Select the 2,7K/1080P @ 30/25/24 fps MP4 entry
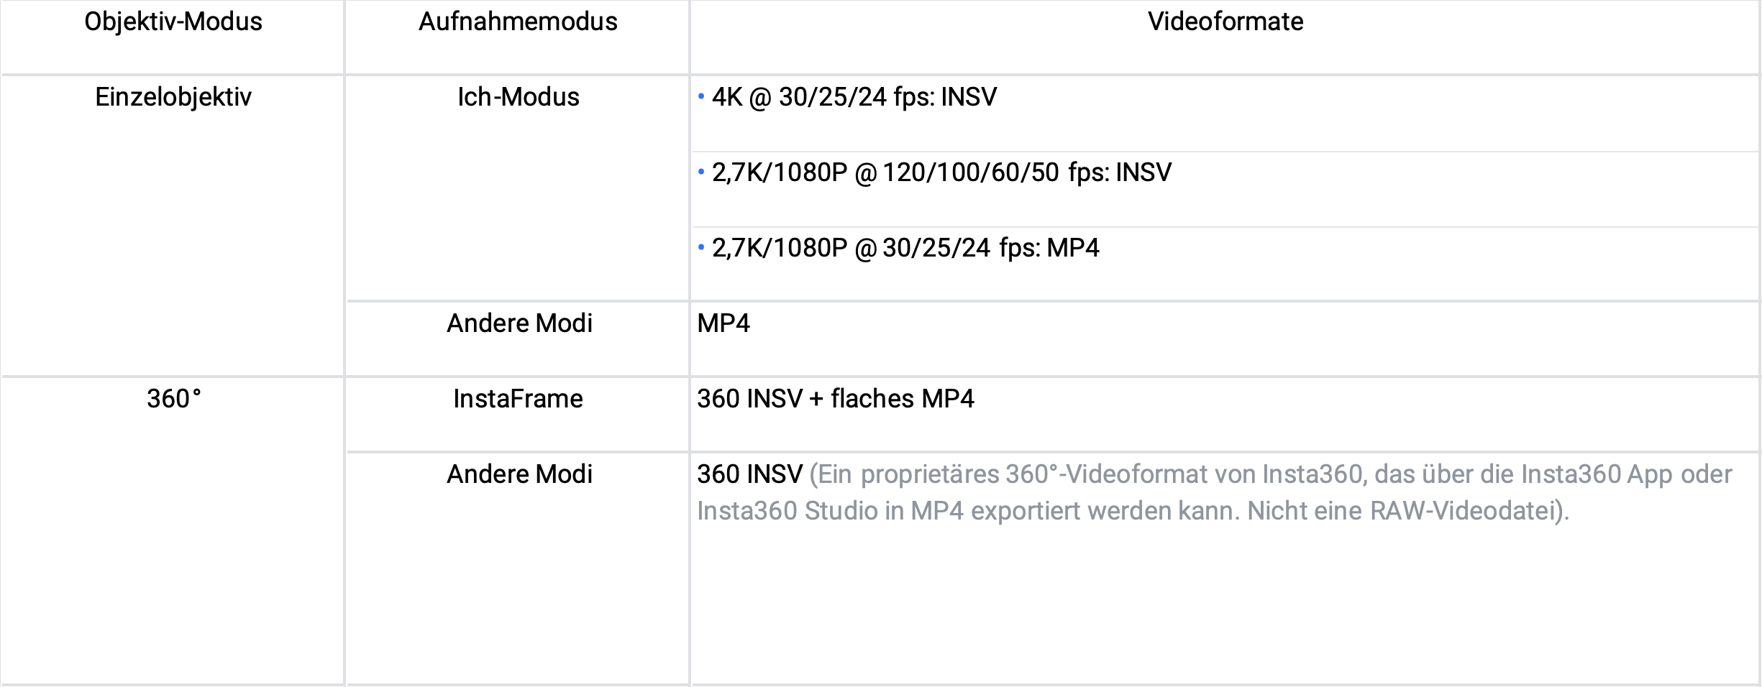The image size is (1762, 687). pyautogui.click(x=905, y=249)
